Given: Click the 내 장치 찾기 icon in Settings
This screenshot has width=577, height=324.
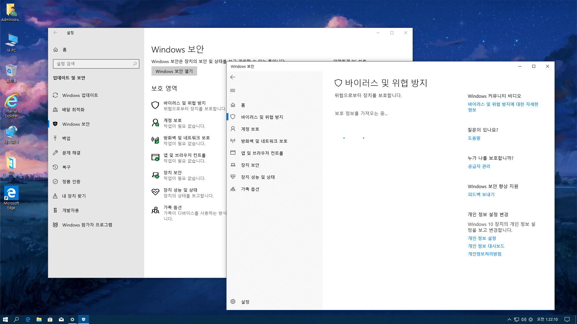Looking at the screenshot, I should pos(55,196).
